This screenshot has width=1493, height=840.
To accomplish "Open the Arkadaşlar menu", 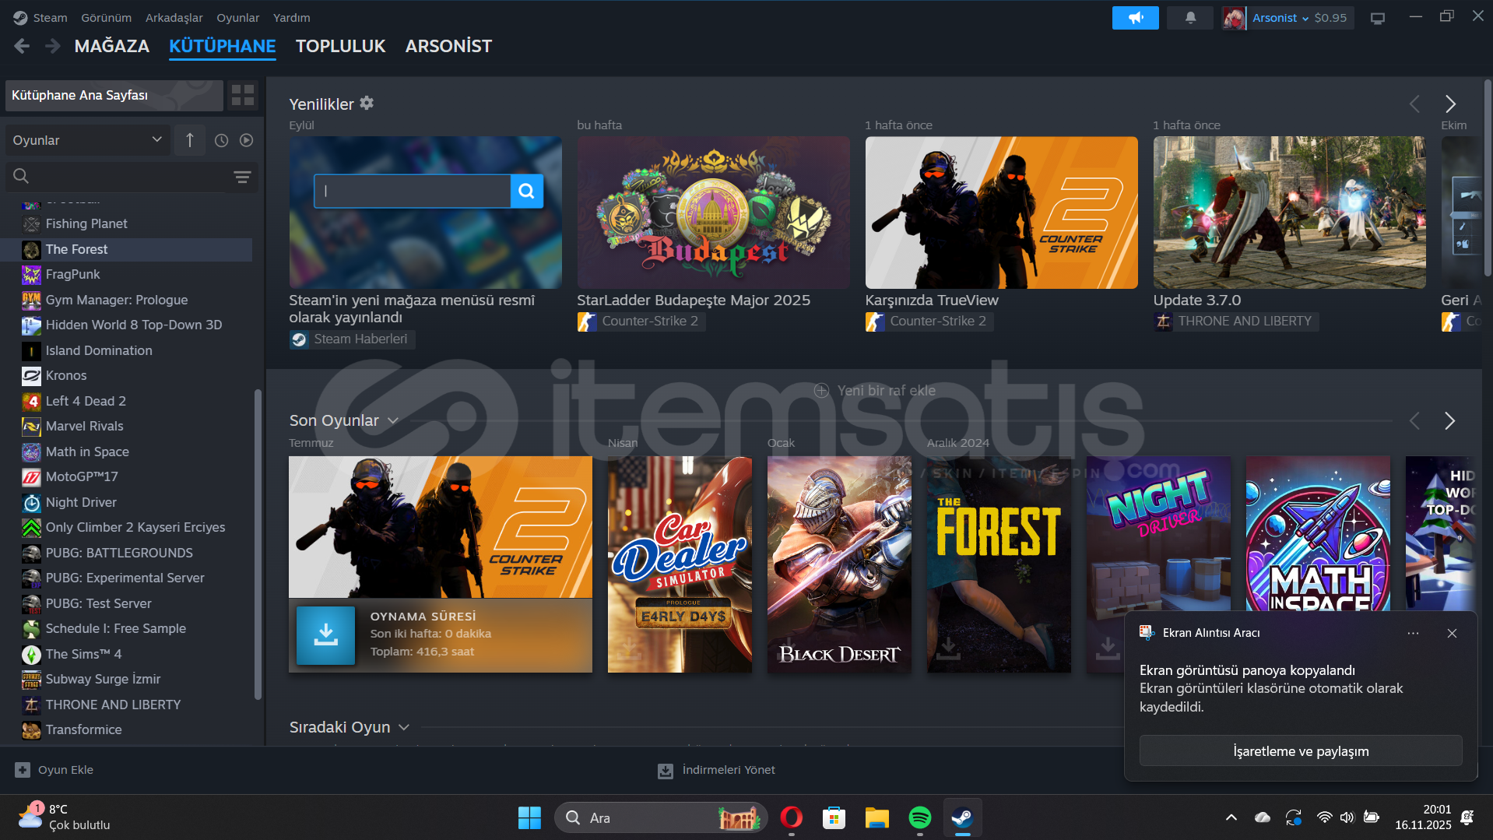I will [174, 17].
